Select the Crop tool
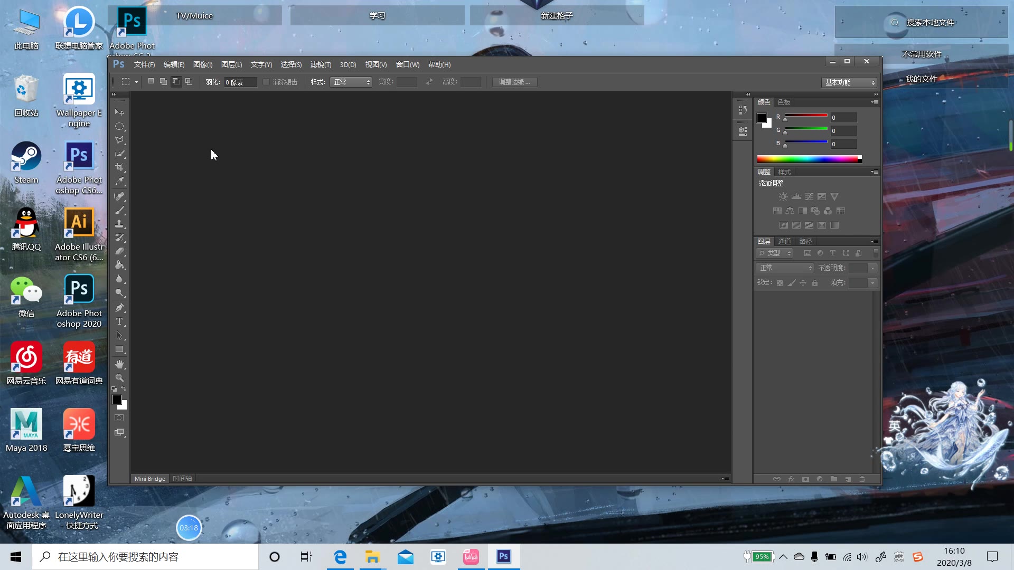The image size is (1014, 570). (x=119, y=167)
